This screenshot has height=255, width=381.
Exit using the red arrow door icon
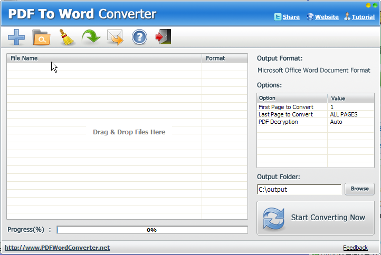(x=163, y=37)
